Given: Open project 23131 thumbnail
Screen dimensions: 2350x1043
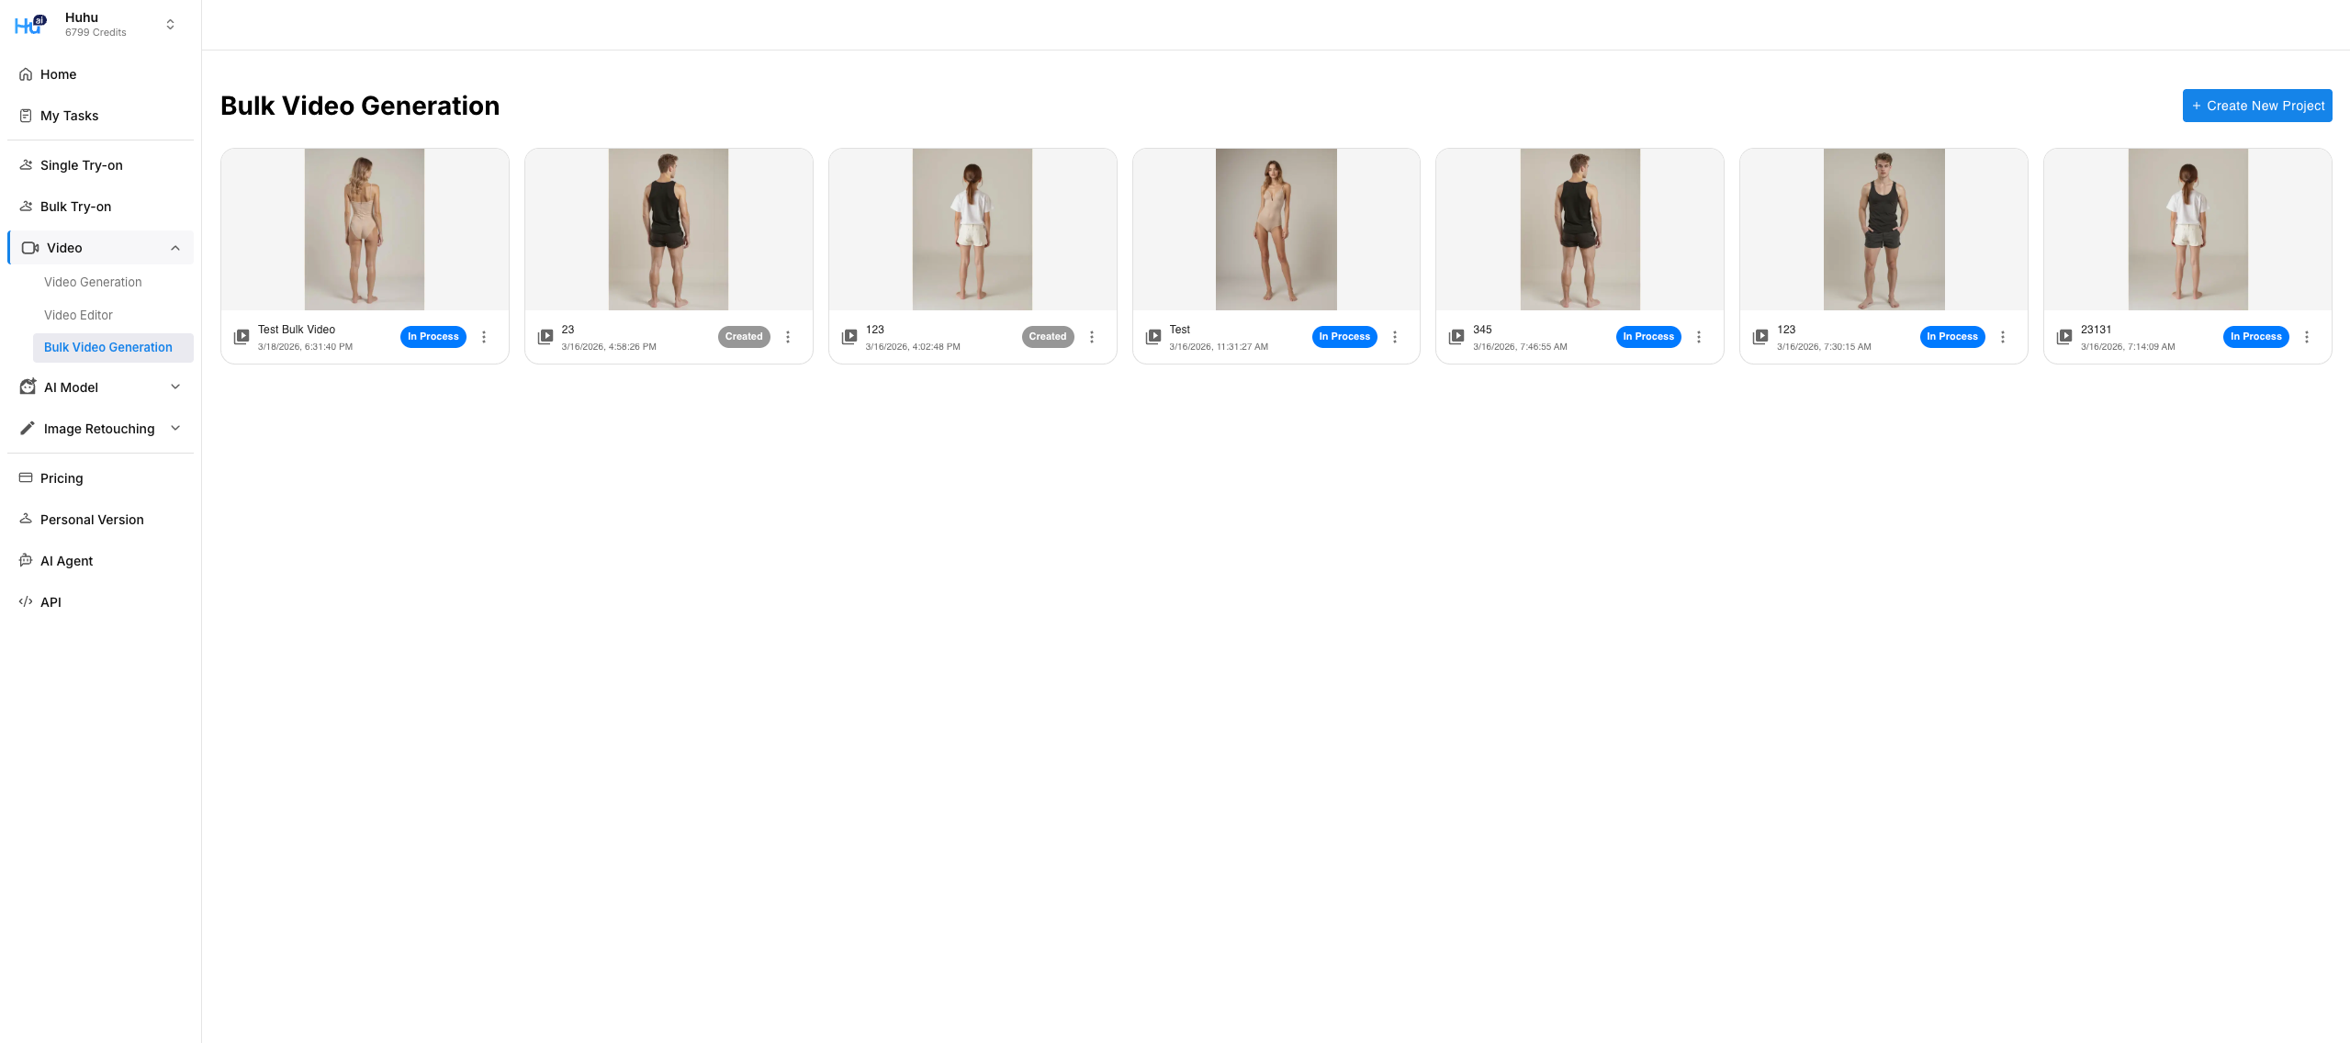Looking at the screenshot, I should (x=2187, y=230).
